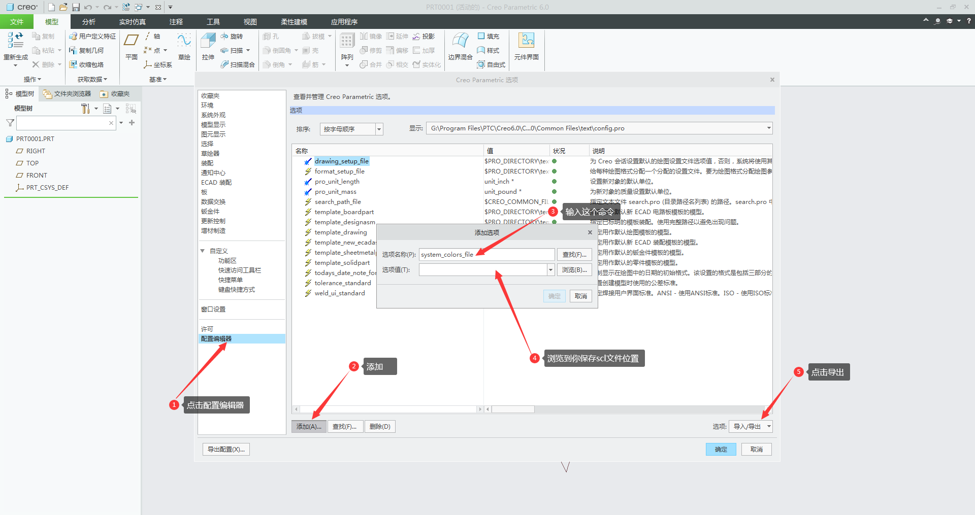Click 取消 in the 添加选项 dialog
Image resolution: width=975 pixels, height=515 pixels.
tap(581, 296)
